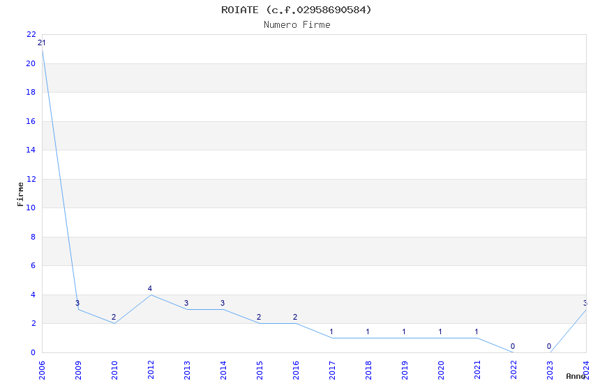
Task: Click the x-axis year label 2015
Action: 260,370
